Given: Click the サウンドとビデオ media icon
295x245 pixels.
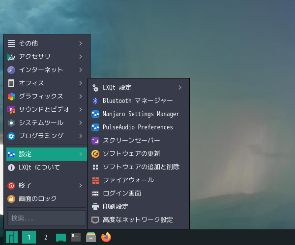Looking at the screenshot, I should pos(11,110).
